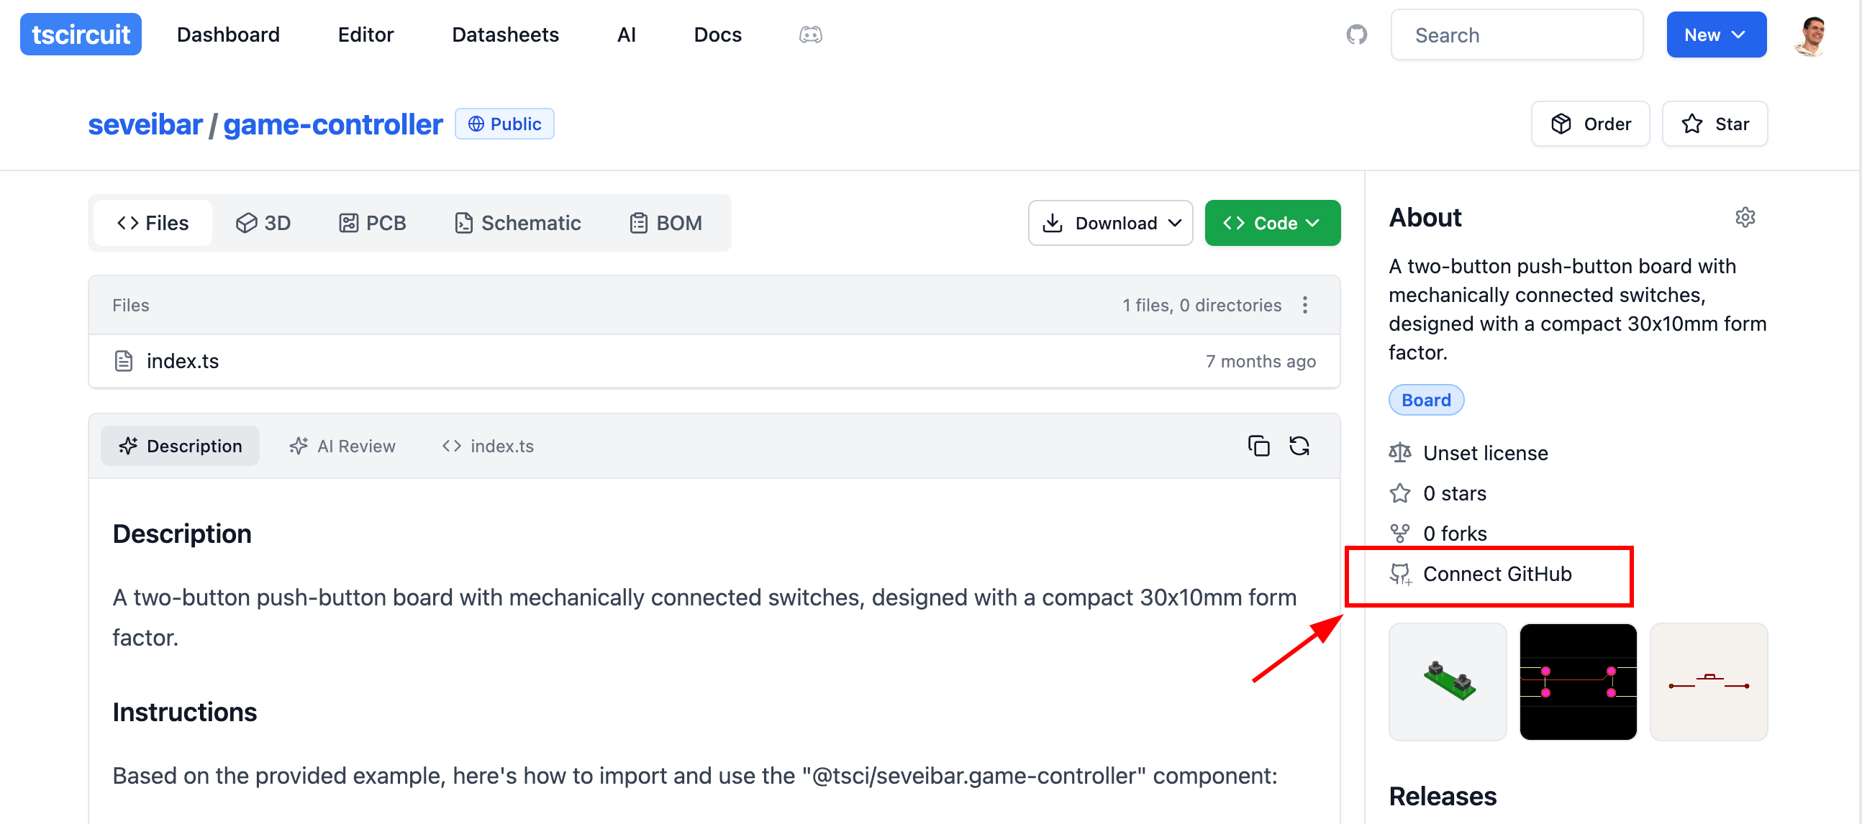Image resolution: width=1862 pixels, height=824 pixels.
Task: Open the About settings gear
Action: click(1745, 216)
